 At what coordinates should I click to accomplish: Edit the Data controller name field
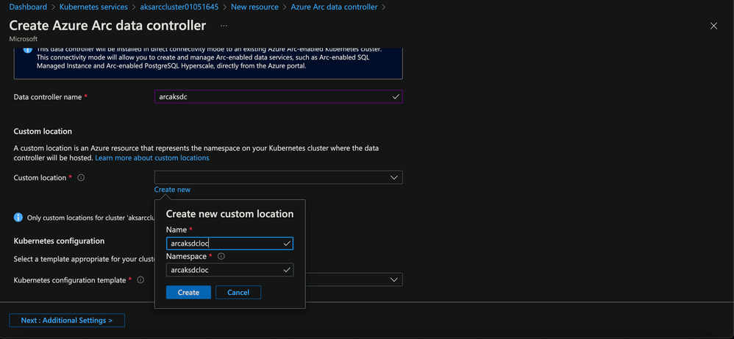point(278,96)
